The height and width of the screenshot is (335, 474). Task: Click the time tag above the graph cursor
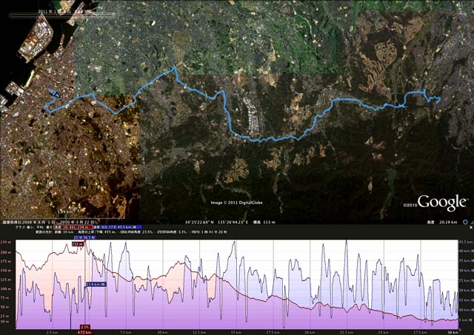(85, 237)
